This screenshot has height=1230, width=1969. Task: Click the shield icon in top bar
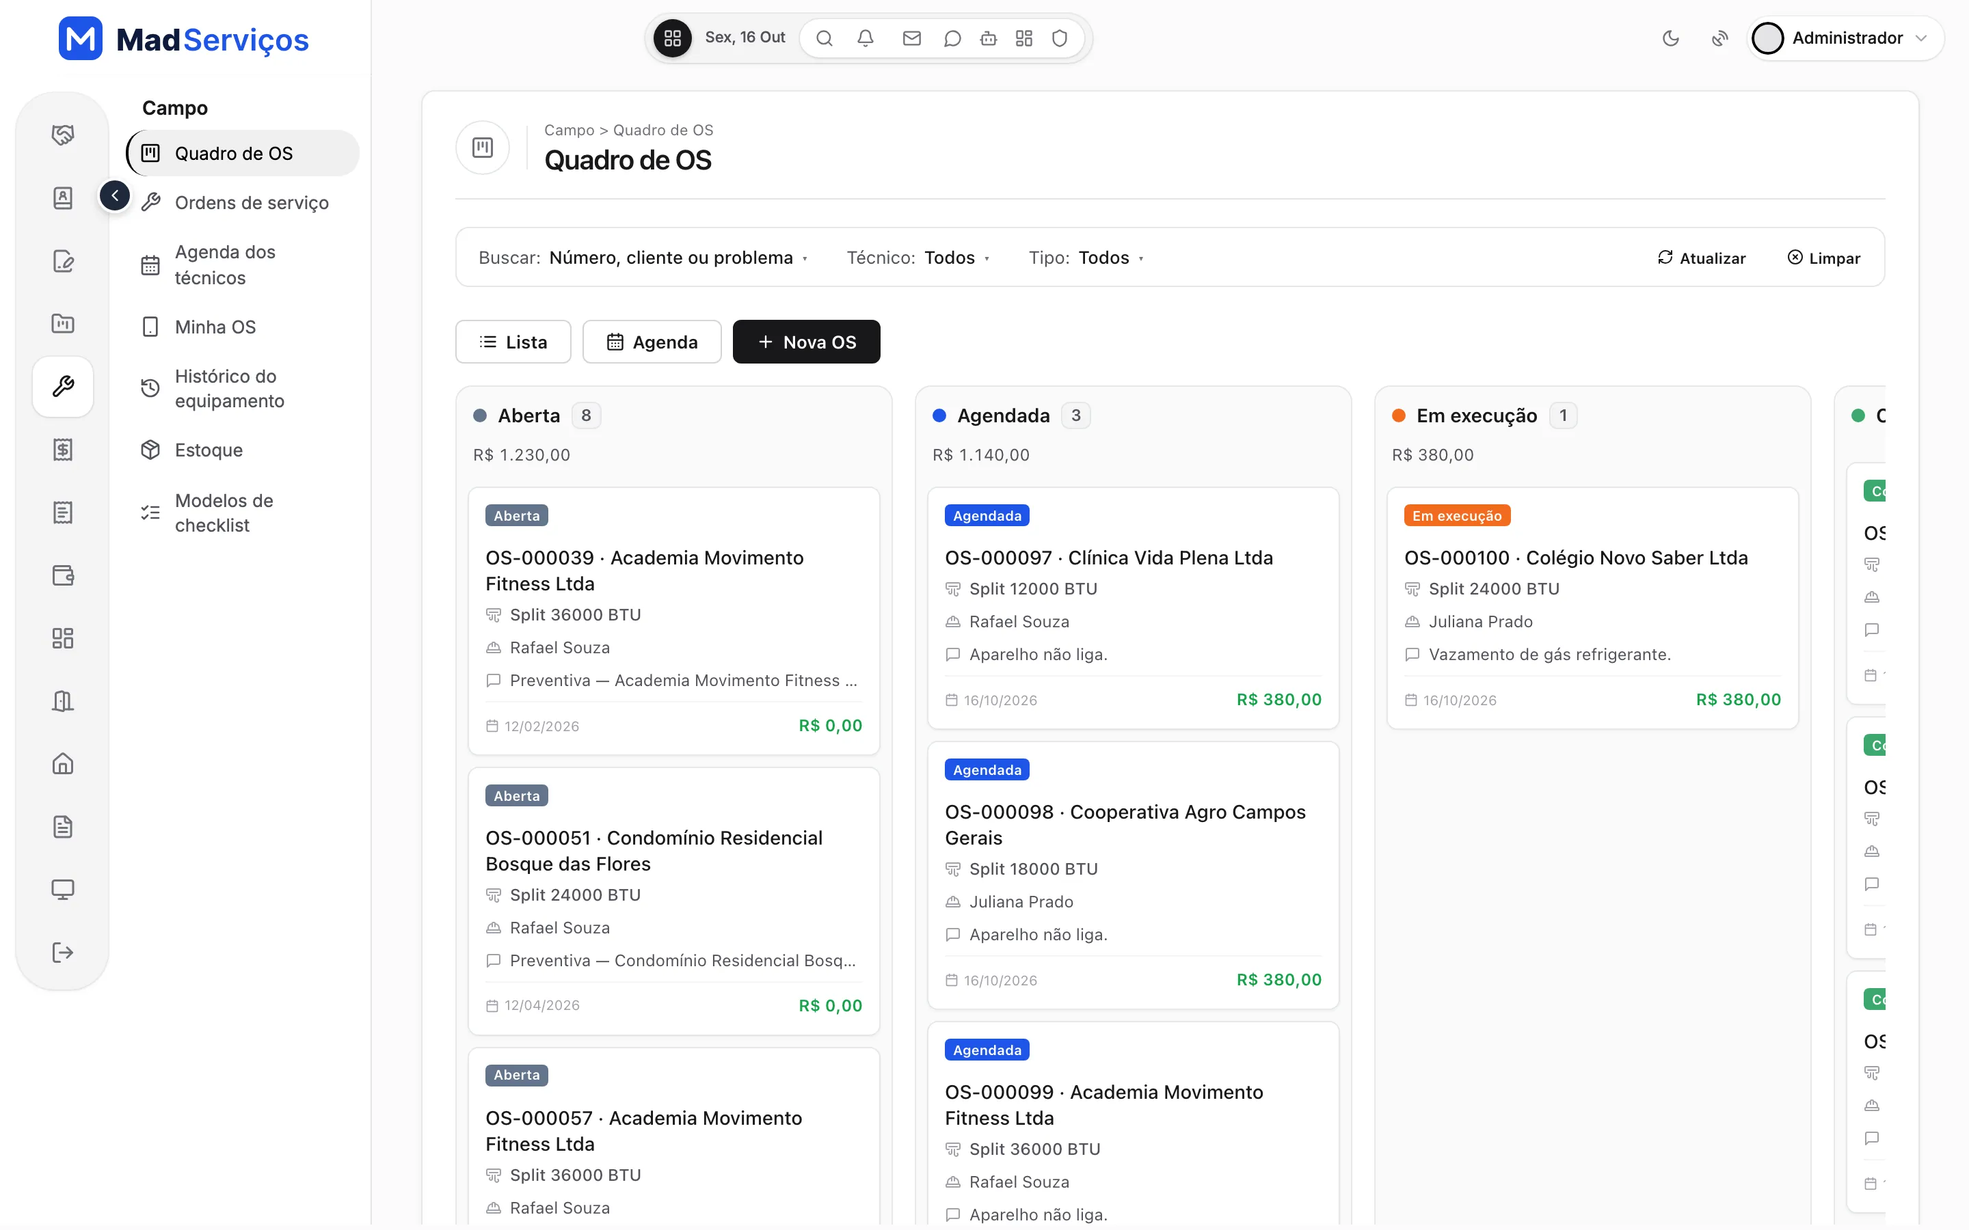[1059, 38]
